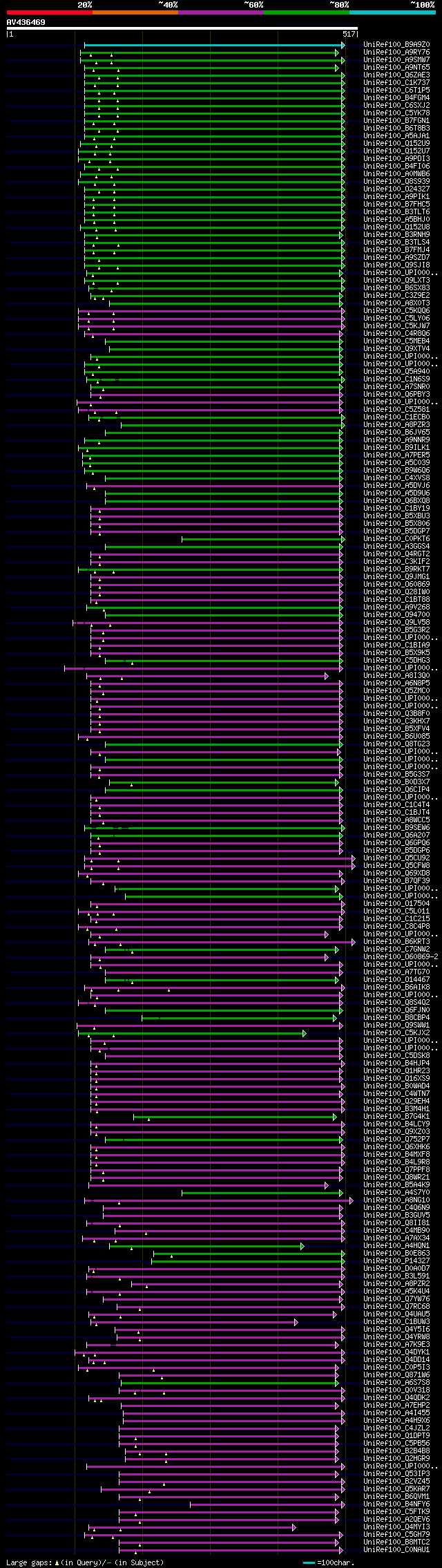Open hit UniRef100_A9RY76
Image resolution: width=442 pixels, height=1568 pixels.
396,53
